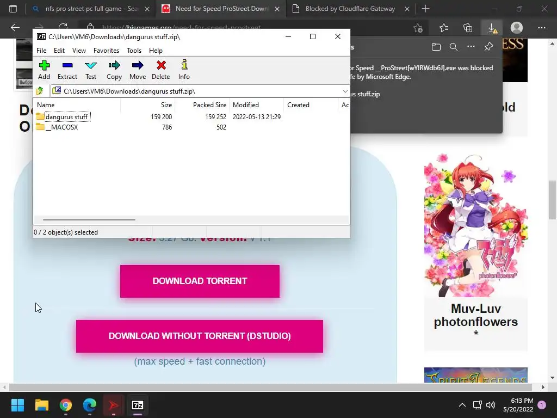This screenshot has width=557, height=418.
Task: Click the Downloads icon in Edge toolbar
Action: (x=492, y=28)
